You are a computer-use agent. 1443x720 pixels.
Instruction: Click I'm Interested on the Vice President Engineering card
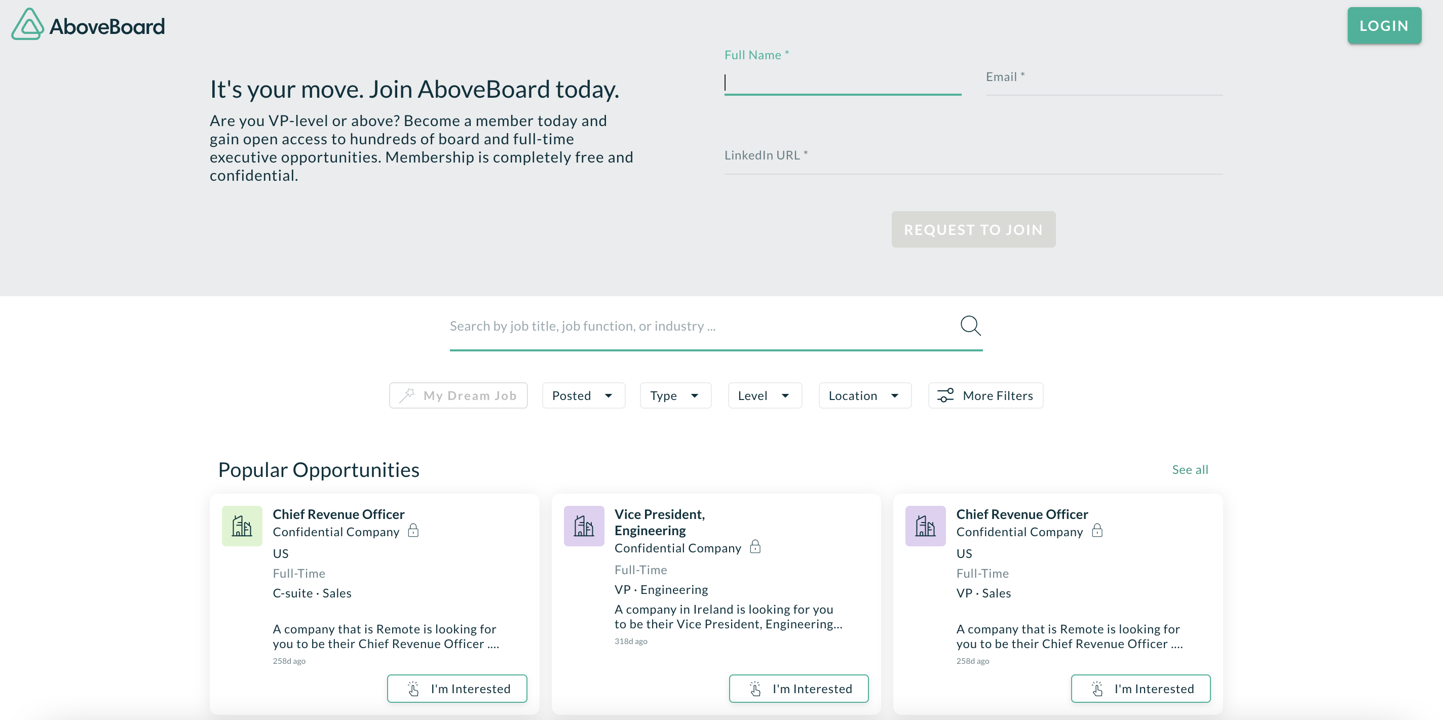tap(799, 688)
